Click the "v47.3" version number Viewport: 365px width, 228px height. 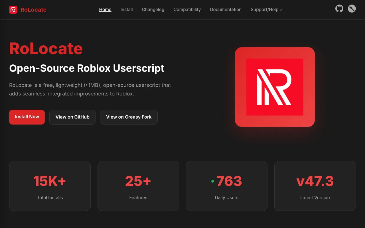click(x=315, y=181)
